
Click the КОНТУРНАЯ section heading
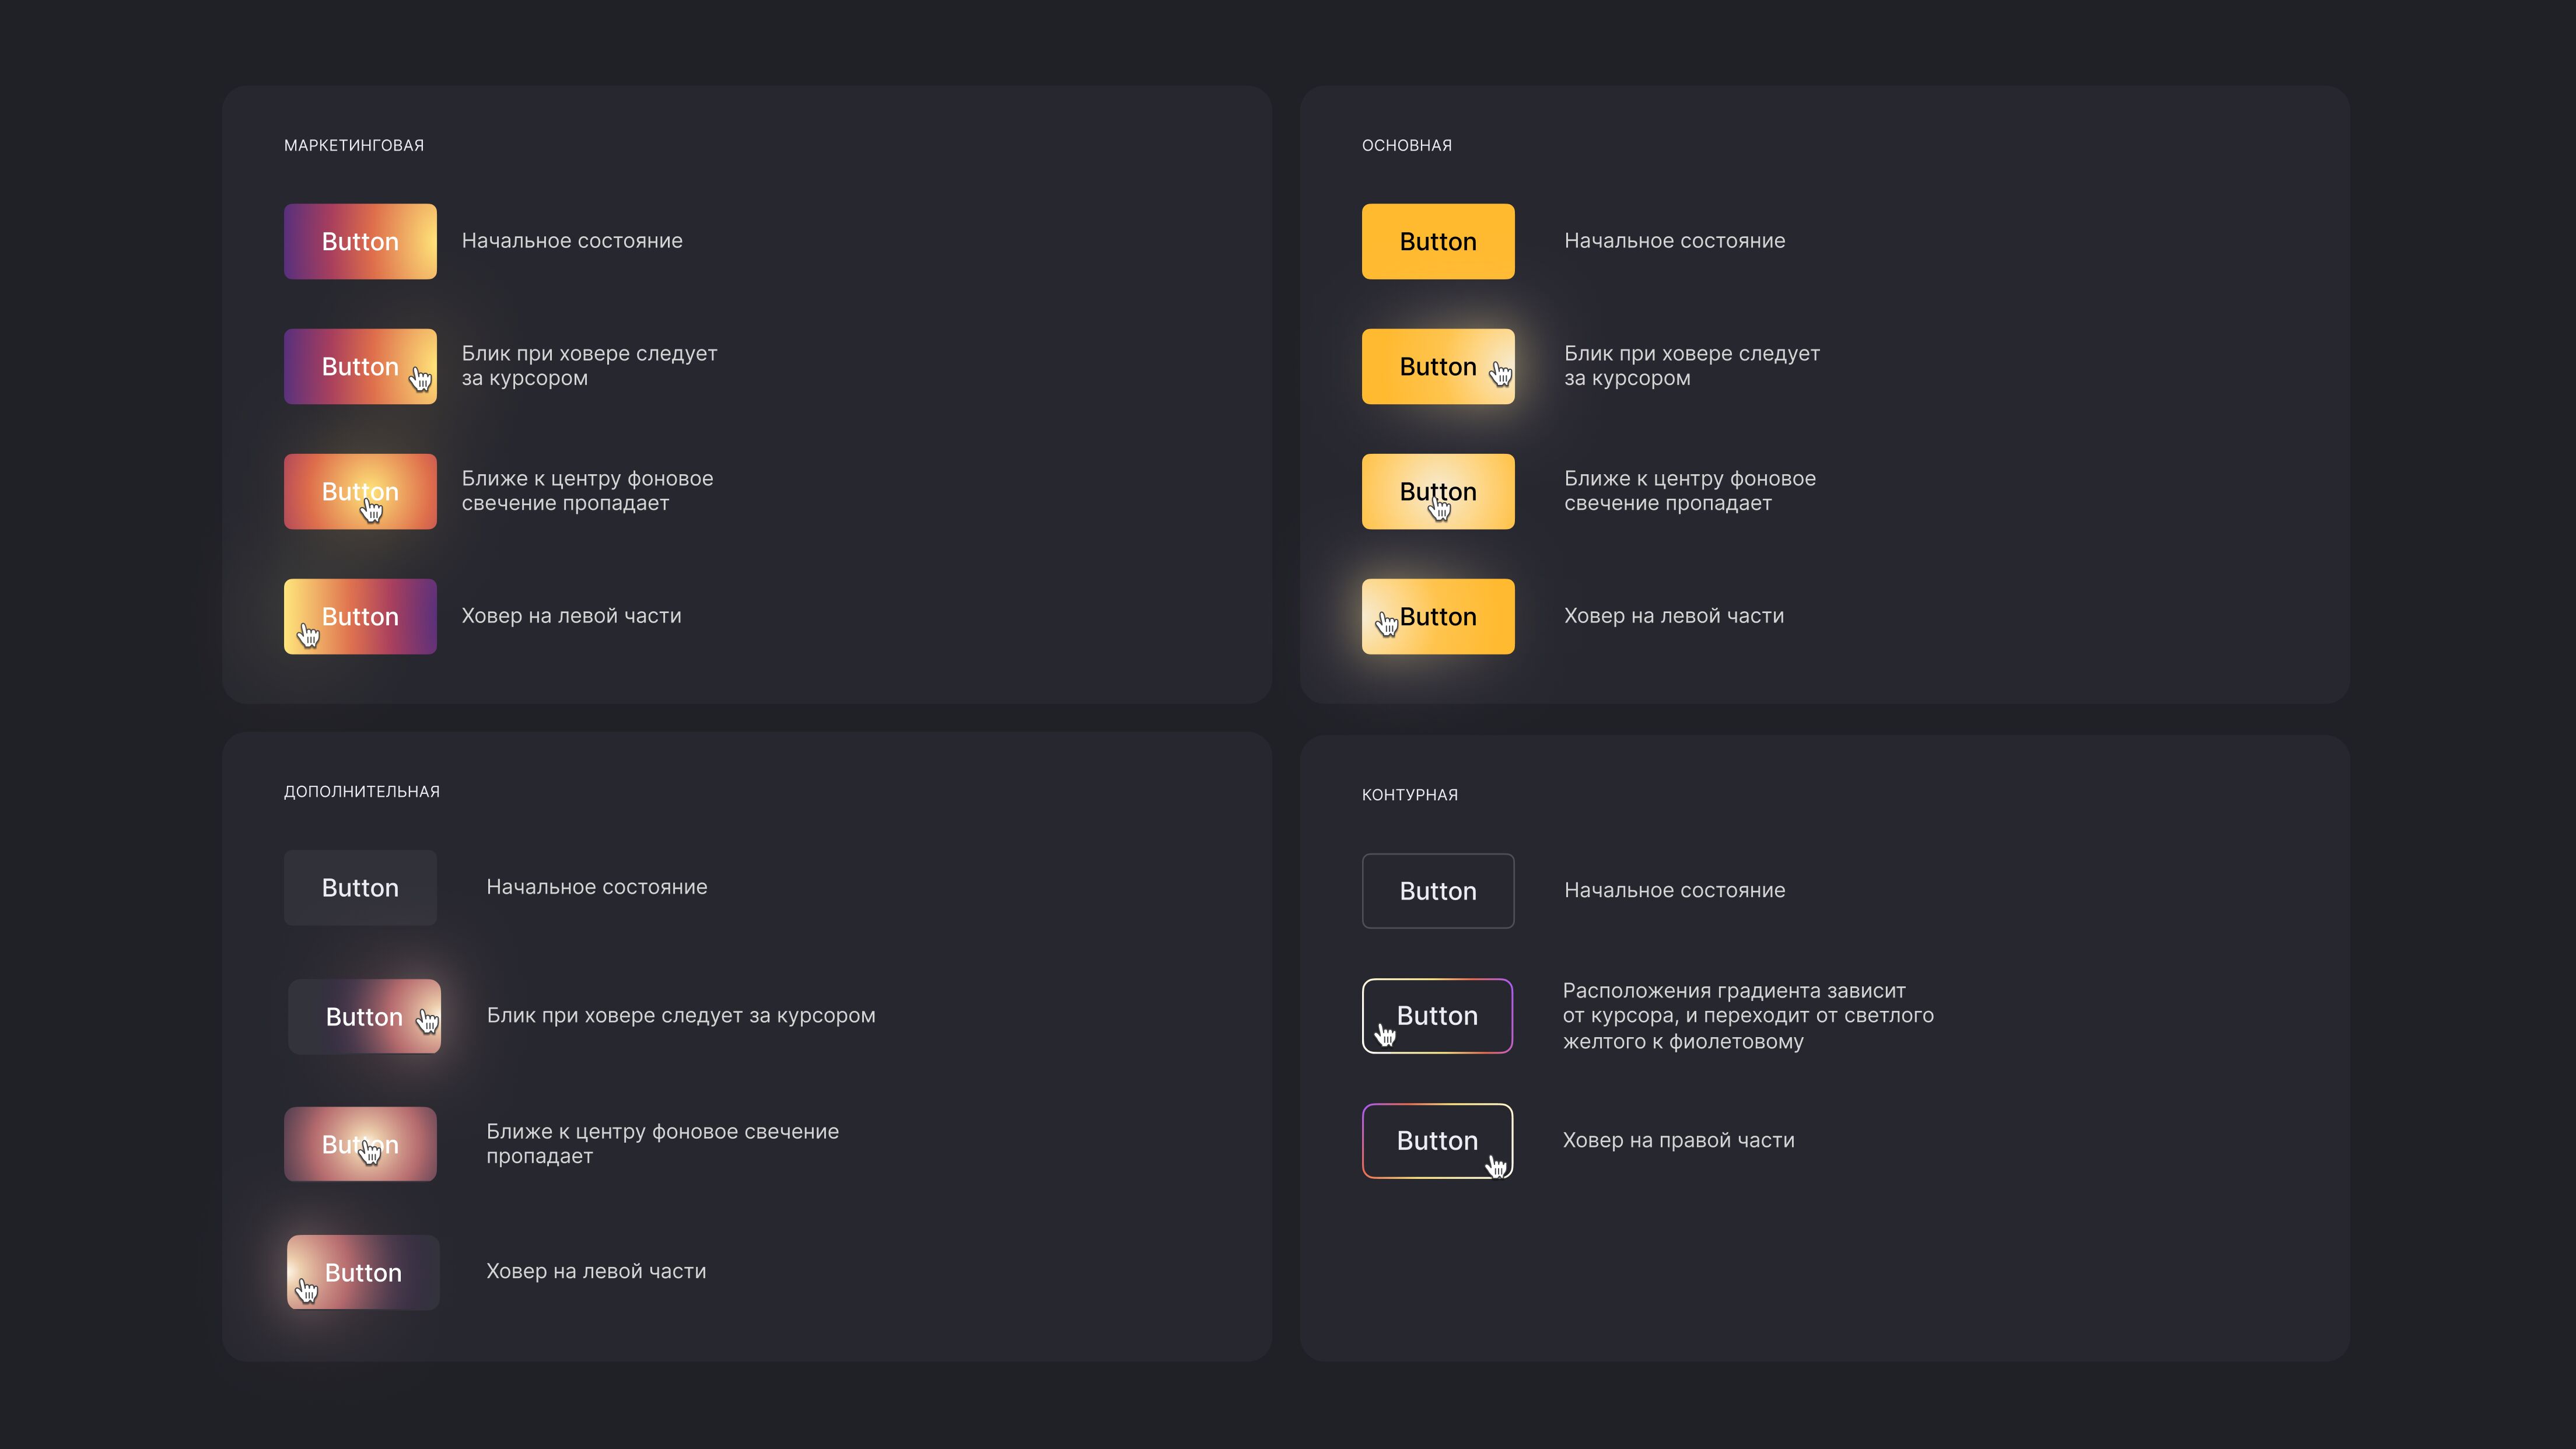click(x=1409, y=794)
